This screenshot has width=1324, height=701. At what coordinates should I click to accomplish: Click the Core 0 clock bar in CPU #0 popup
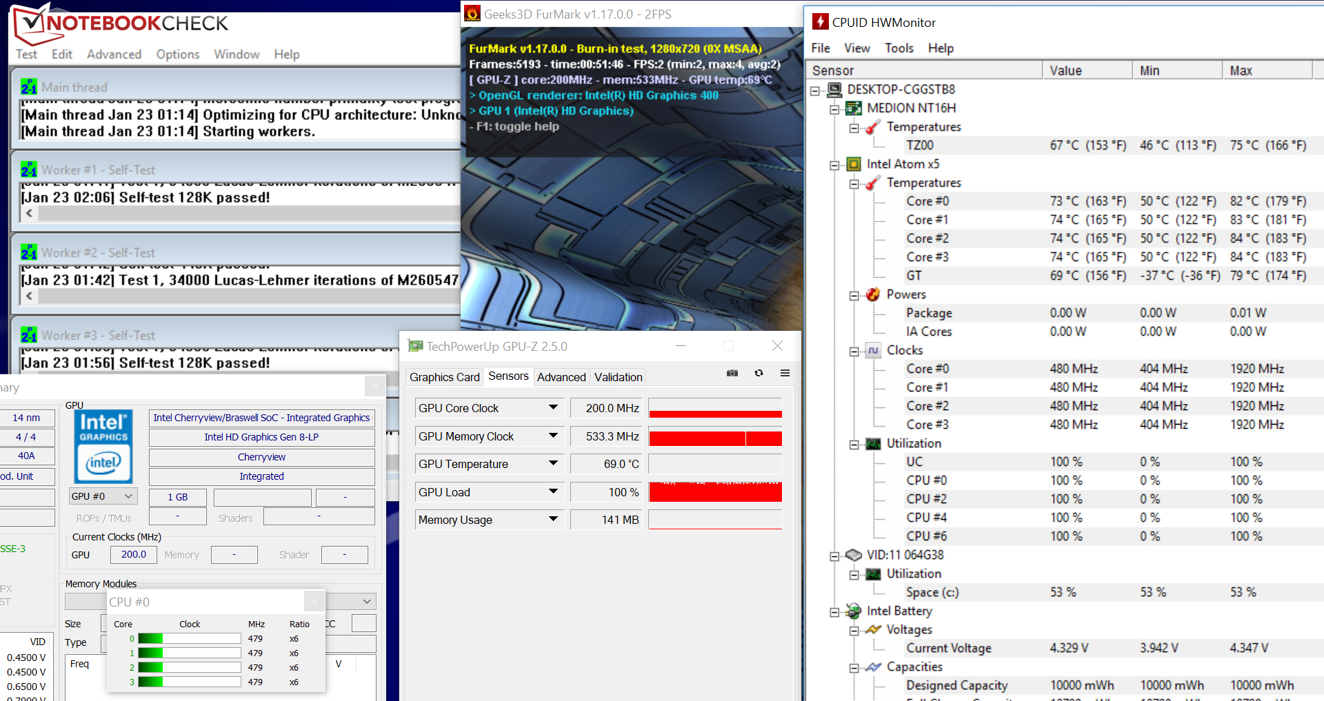point(190,639)
